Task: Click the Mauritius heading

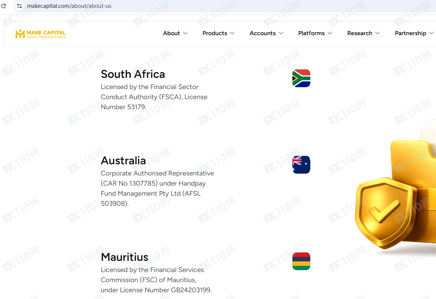Action: pyautogui.click(x=125, y=257)
